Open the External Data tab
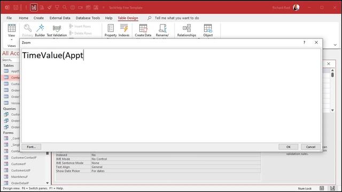The image size is (342, 192). [60, 18]
